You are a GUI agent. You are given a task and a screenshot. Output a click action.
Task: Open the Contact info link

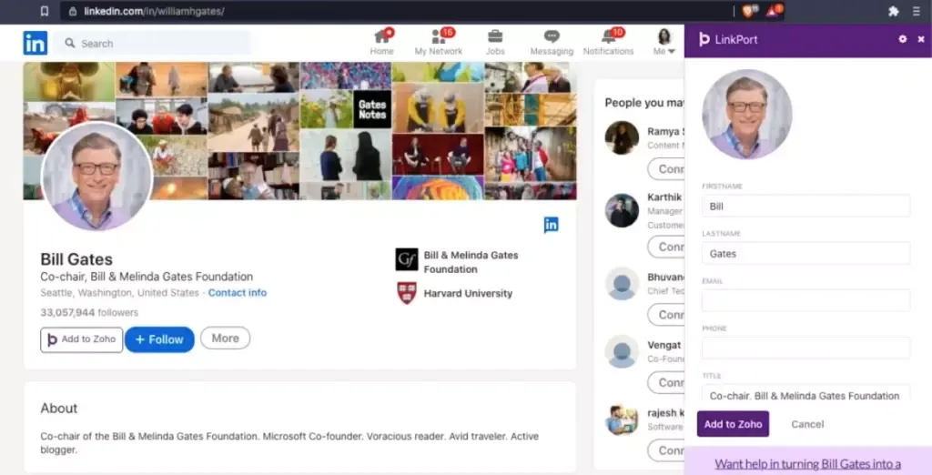point(237,293)
